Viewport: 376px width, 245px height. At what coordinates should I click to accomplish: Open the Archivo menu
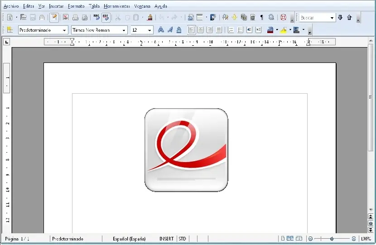point(11,6)
